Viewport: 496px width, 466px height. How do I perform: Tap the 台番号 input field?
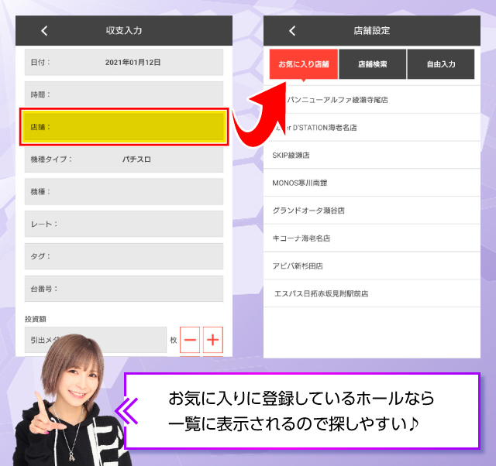coord(124,289)
